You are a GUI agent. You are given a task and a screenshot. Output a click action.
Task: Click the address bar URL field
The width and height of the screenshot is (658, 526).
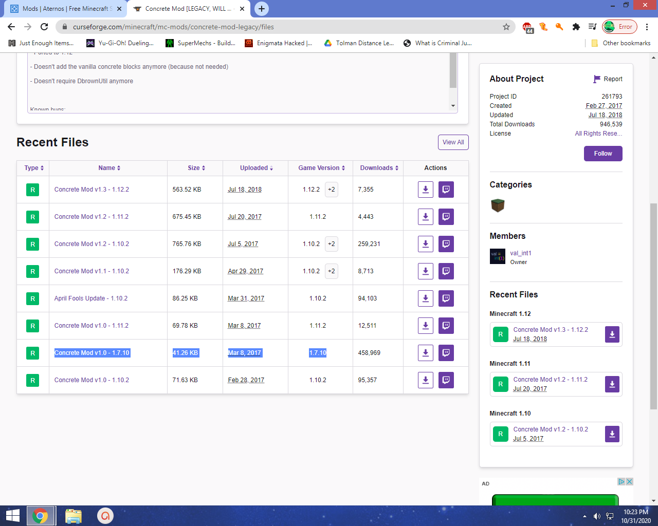pos(286,27)
